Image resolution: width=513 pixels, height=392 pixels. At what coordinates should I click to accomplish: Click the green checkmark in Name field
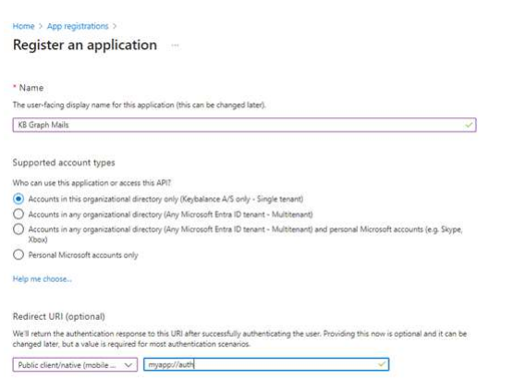click(469, 125)
